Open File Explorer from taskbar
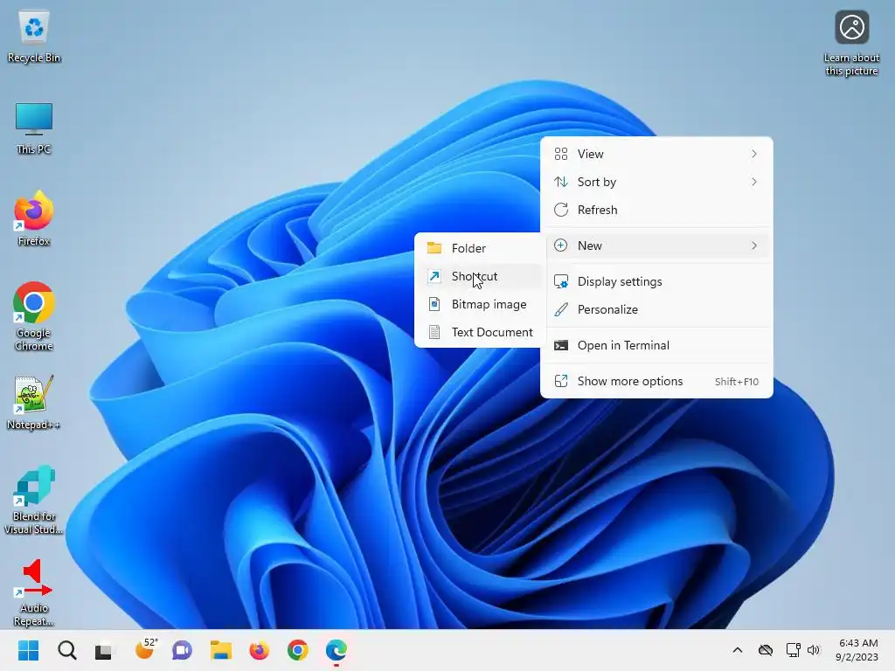 click(x=220, y=650)
